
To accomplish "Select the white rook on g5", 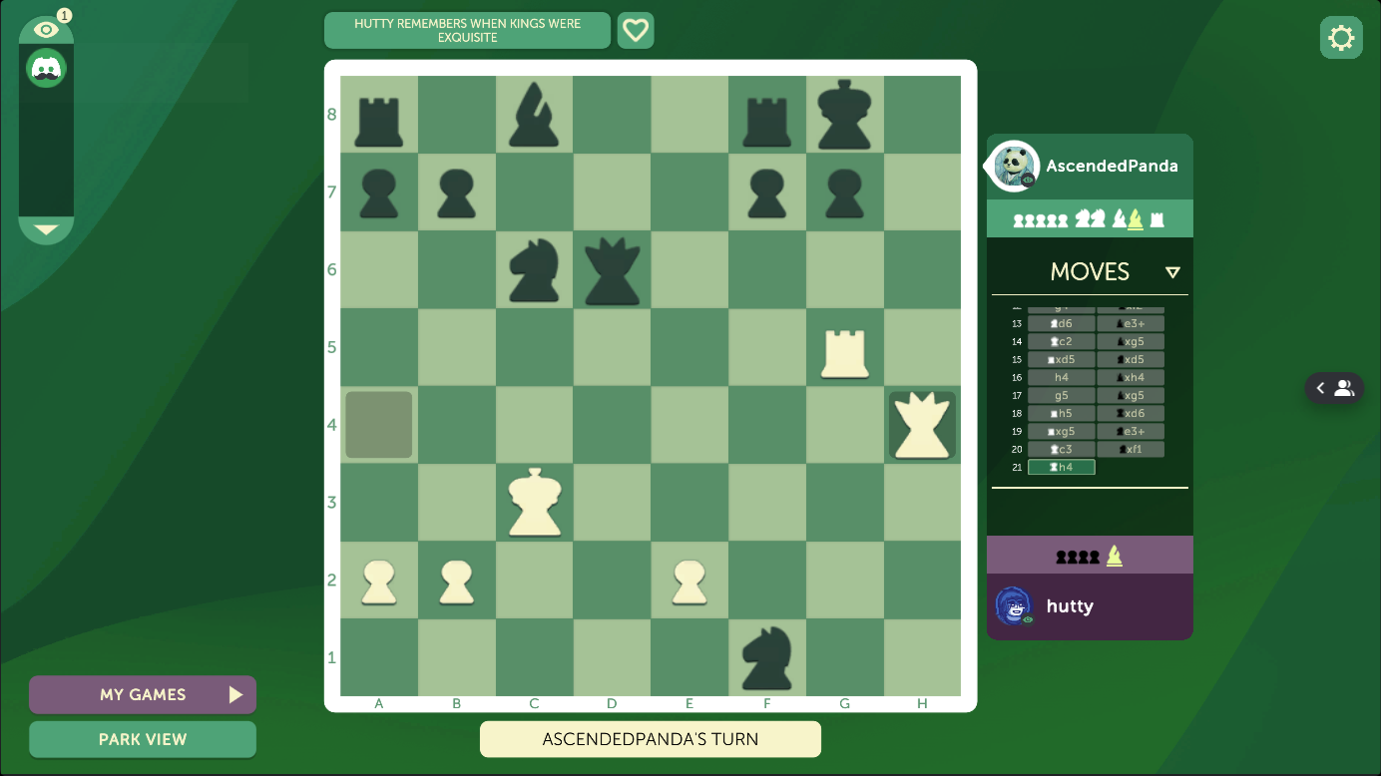I will click(844, 355).
